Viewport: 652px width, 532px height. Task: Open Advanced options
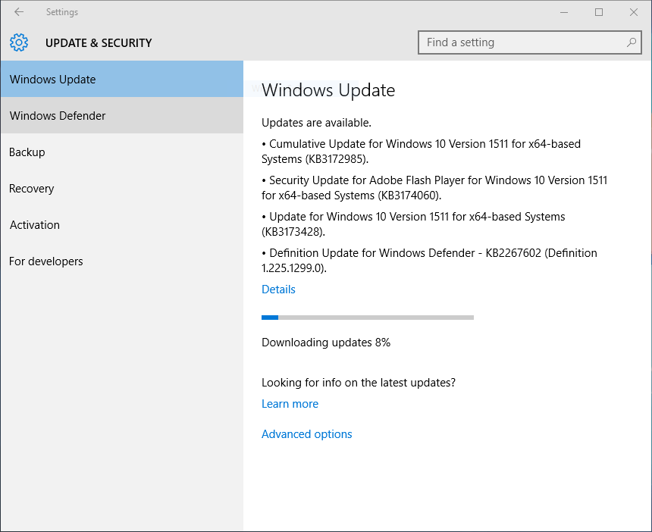tap(306, 434)
